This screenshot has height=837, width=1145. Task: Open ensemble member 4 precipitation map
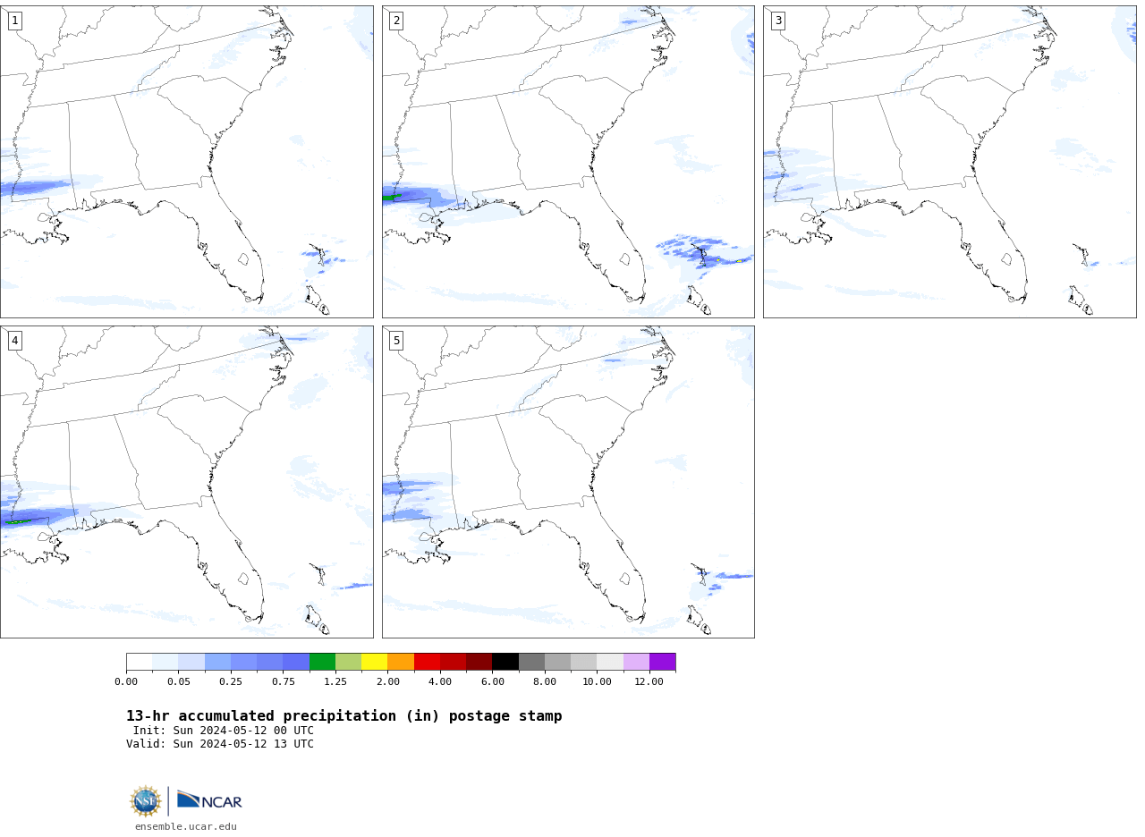[x=187, y=482]
